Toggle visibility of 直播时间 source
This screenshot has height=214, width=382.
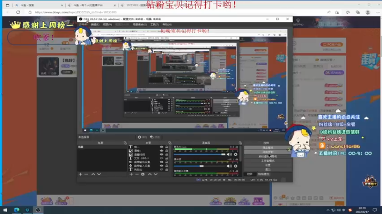point(161,155)
